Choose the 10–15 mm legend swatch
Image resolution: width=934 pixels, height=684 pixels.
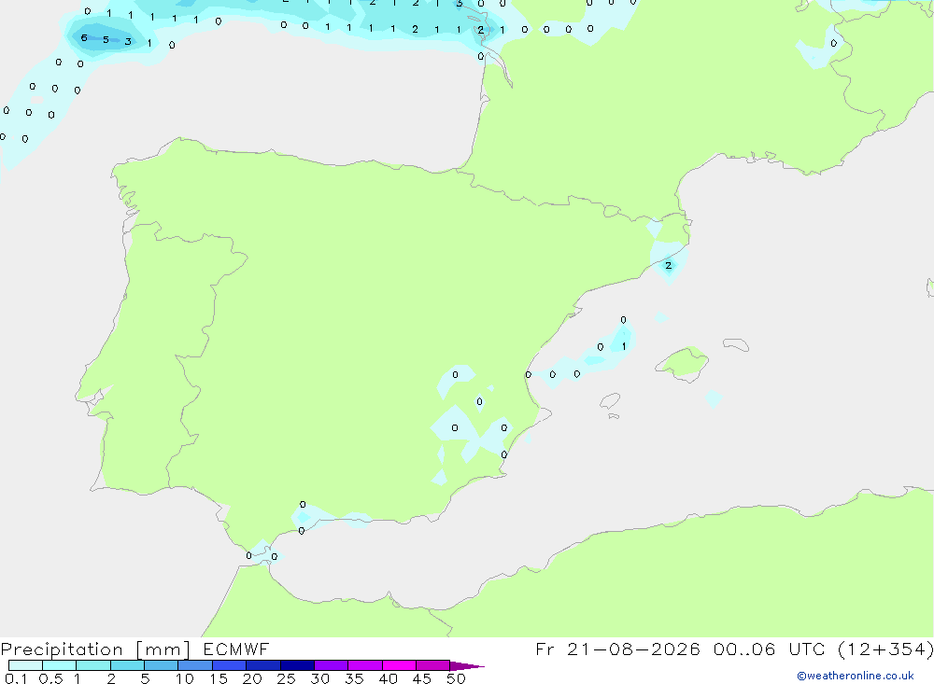point(195,665)
